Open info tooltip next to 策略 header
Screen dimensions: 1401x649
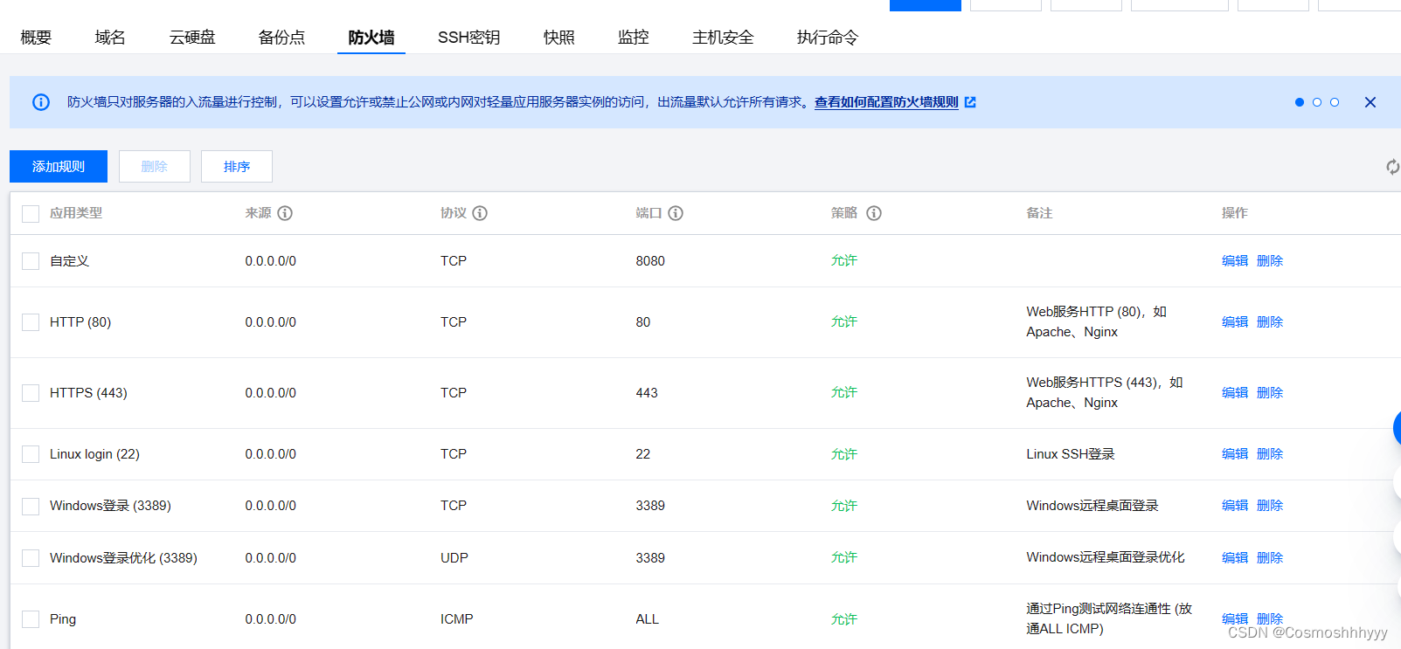874,213
